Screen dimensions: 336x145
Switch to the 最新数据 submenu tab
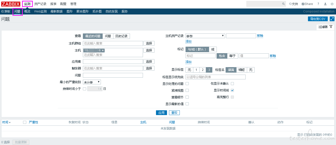point(56,11)
